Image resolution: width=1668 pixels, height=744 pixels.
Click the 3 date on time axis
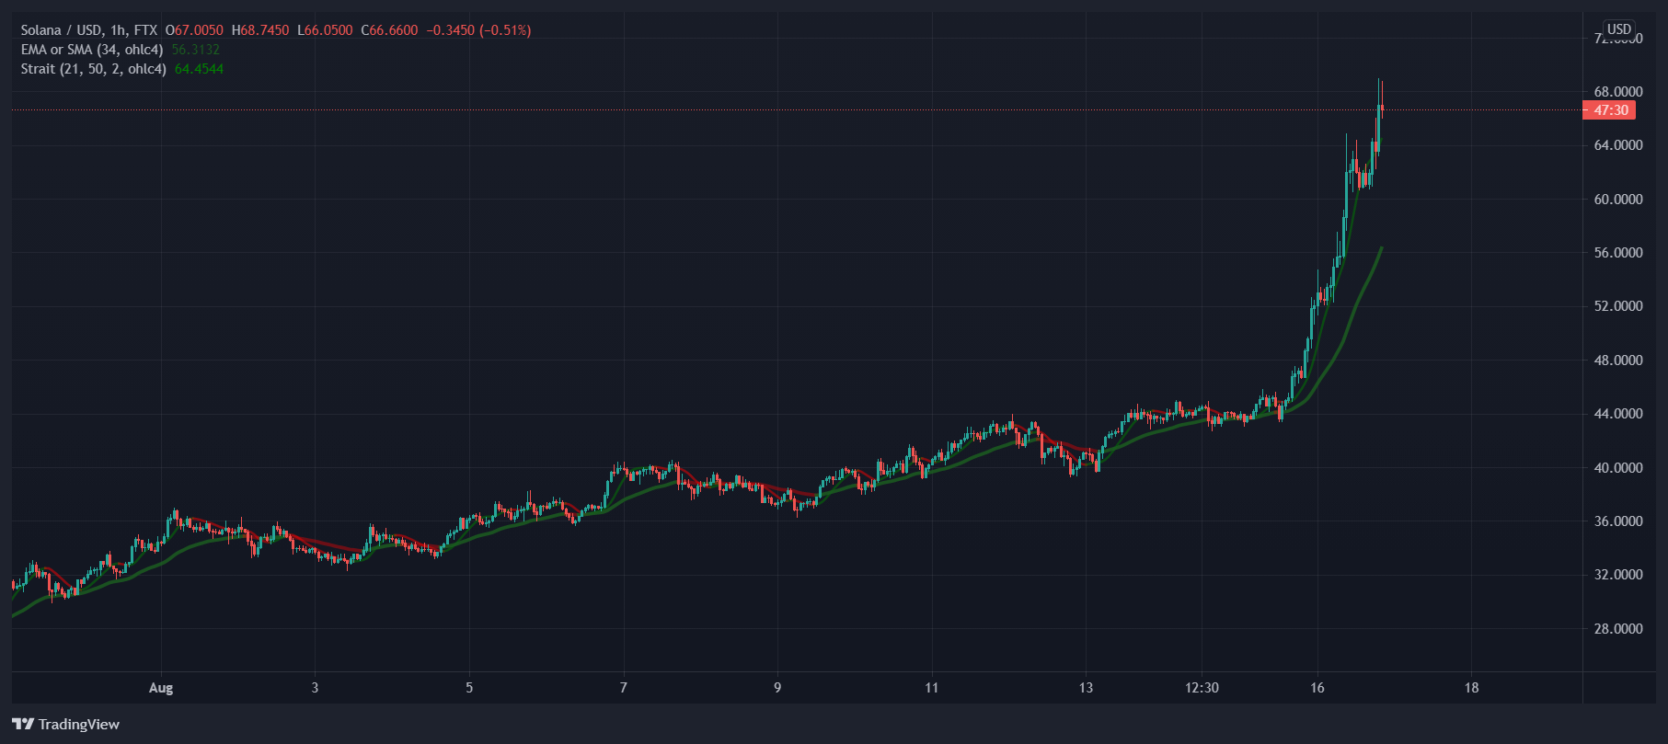click(316, 688)
